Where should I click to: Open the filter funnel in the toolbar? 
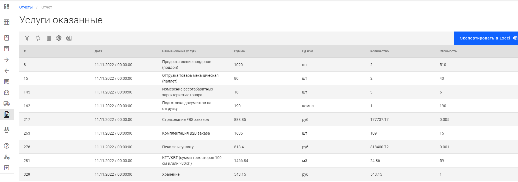click(x=27, y=38)
